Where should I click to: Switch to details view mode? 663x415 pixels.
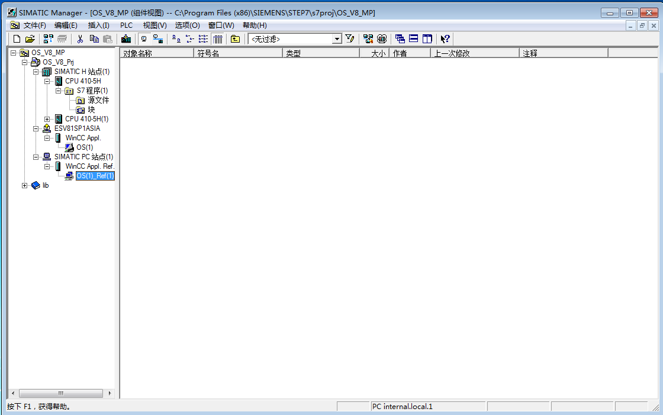point(218,39)
